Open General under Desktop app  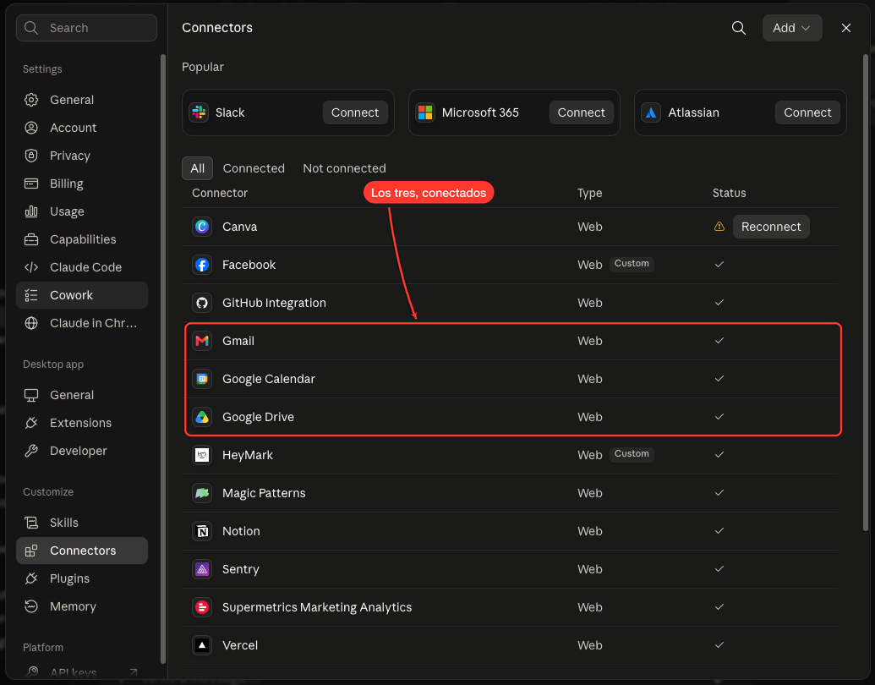click(x=82, y=395)
